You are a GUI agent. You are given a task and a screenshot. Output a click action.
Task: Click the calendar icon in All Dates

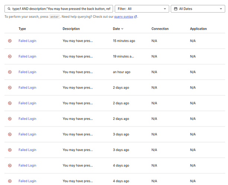tap(176, 9)
